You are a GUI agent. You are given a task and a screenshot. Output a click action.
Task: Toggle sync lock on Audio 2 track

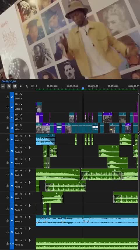point(16,148)
